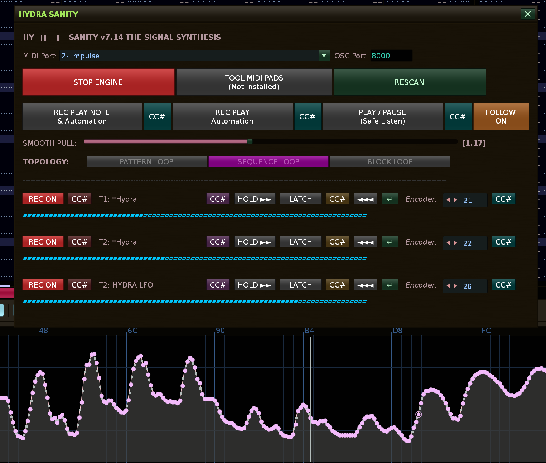Click the OSC Port field showing 8000

point(391,56)
